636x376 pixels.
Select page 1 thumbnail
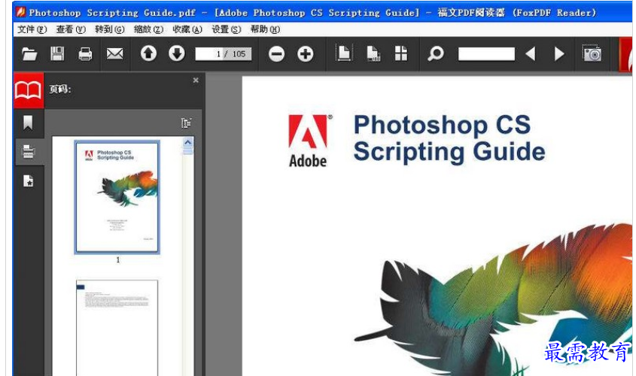click(117, 197)
